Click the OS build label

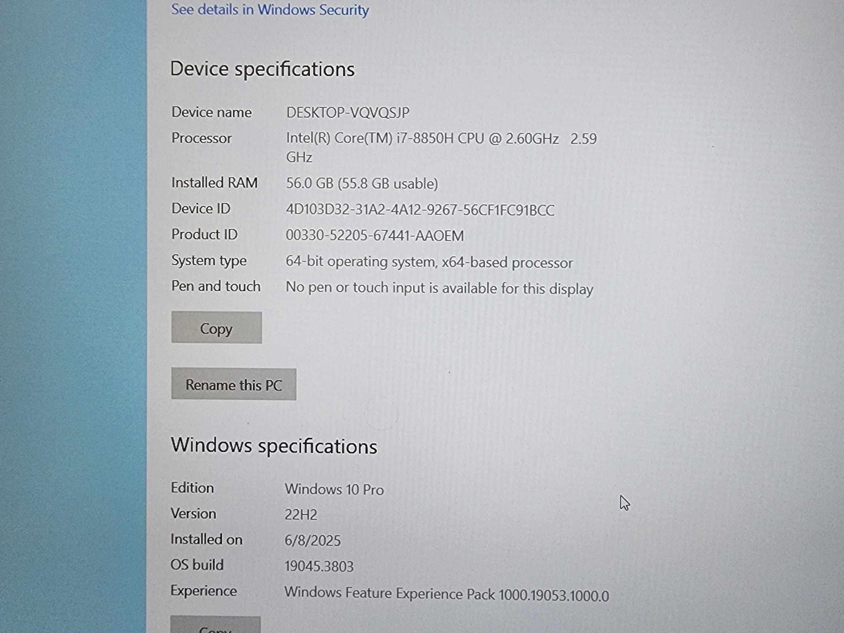coord(197,565)
